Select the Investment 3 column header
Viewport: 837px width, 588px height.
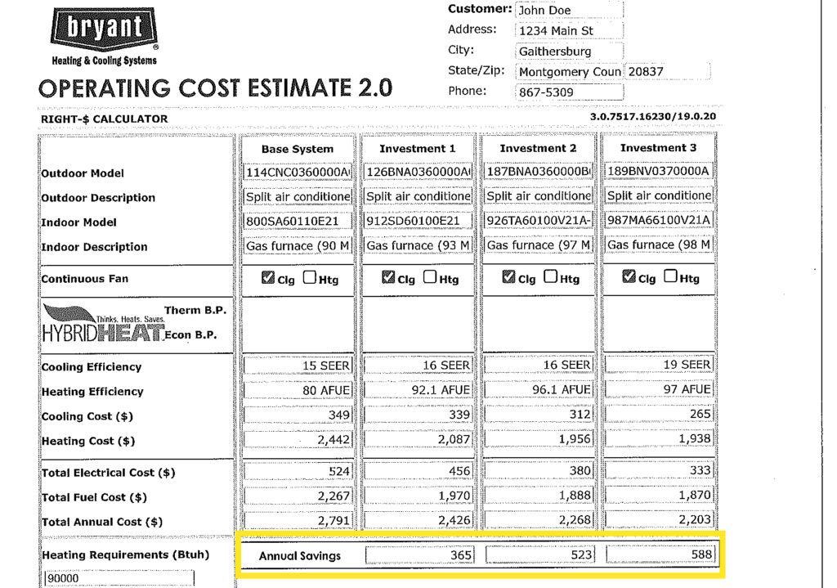click(658, 147)
